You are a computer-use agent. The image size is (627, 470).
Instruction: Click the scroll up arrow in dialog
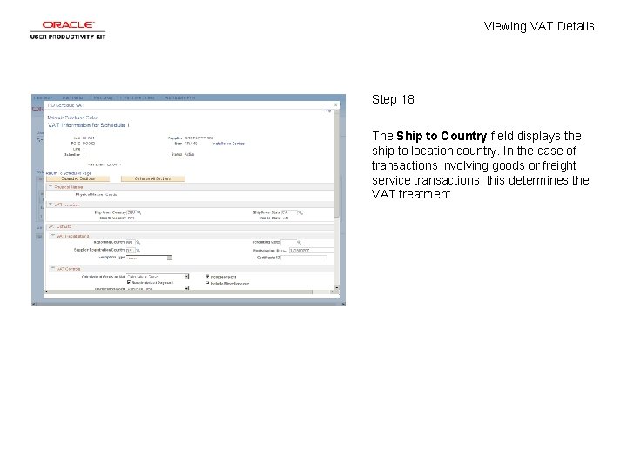coord(337,111)
